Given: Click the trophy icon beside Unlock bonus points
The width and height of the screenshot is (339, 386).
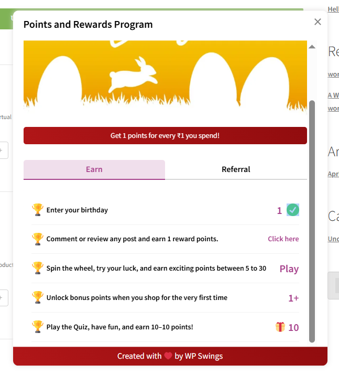Looking at the screenshot, I should (38, 297).
